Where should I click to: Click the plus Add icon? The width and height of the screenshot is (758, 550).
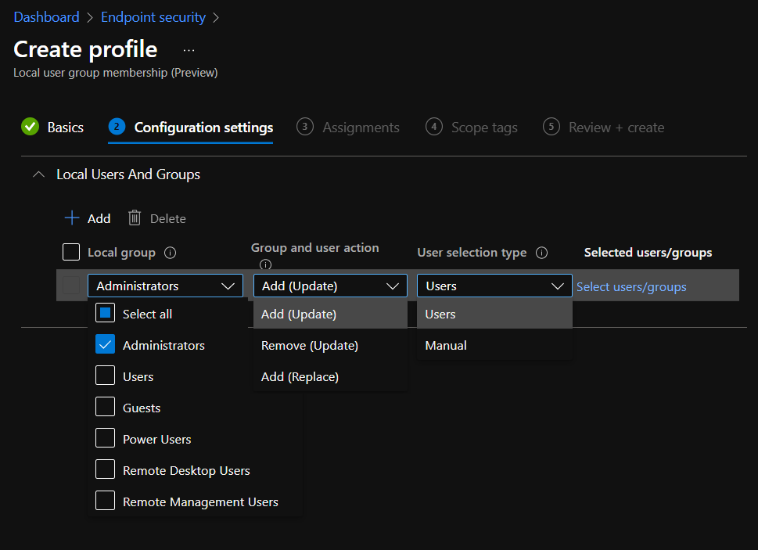pyautogui.click(x=72, y=218)
